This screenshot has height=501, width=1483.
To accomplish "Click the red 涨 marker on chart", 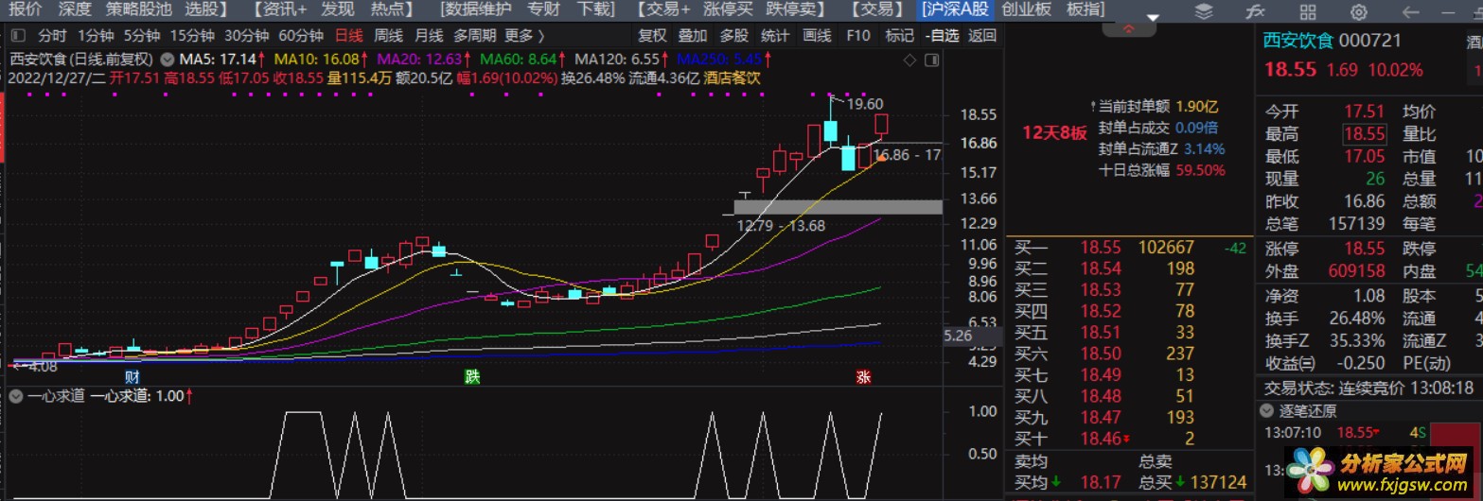I will pos(863,376).
